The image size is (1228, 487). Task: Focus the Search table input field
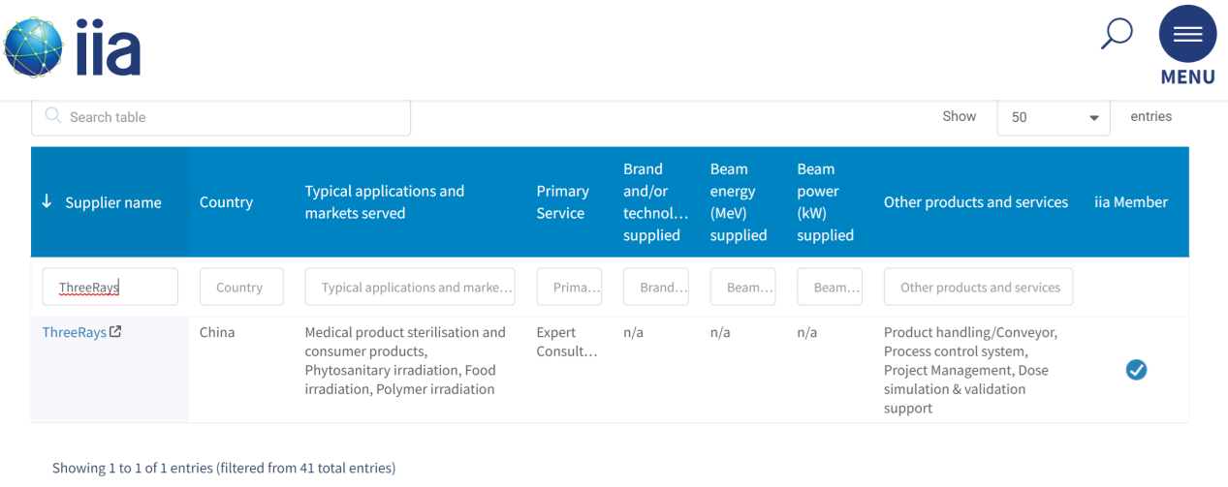tap(221, 117)
